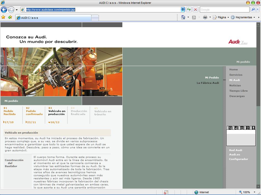
Task: Collapse the 16/12 date arrow
Action: point(49,122)
